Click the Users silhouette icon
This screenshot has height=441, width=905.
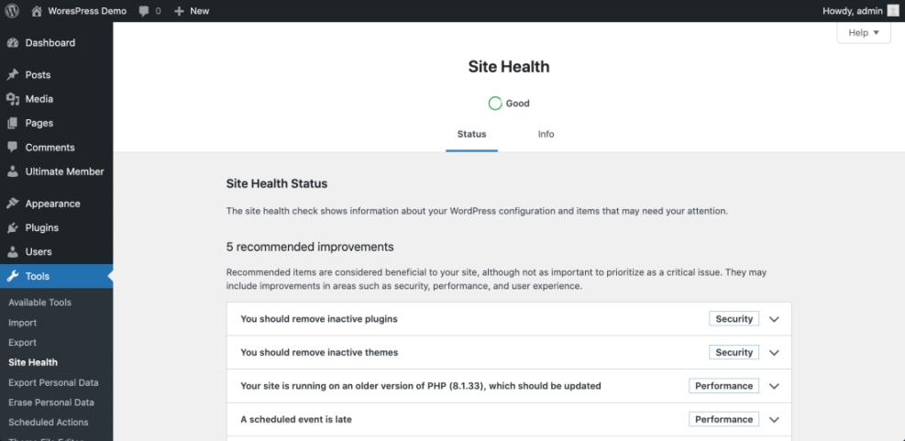click(13, 251)
